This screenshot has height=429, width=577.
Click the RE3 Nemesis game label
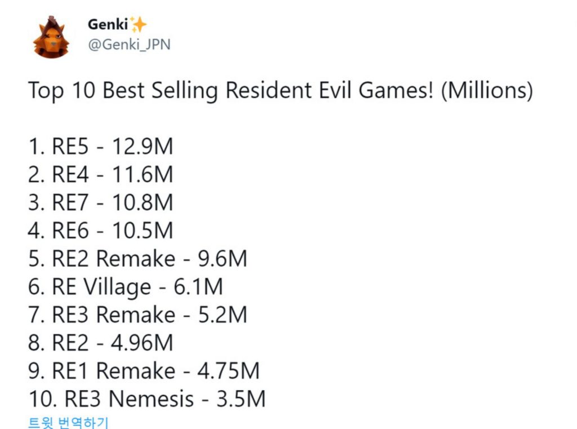[129, 399]
